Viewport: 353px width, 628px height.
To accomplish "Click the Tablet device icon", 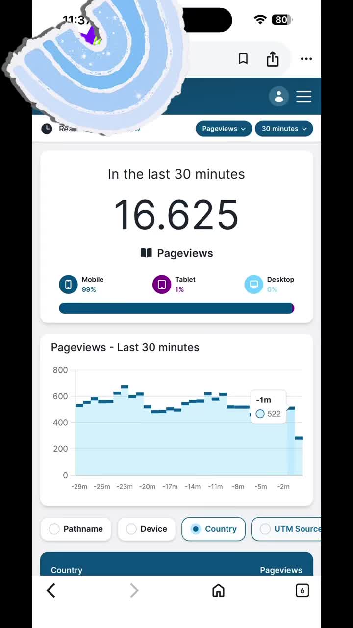I will click(x=162, y=284).
